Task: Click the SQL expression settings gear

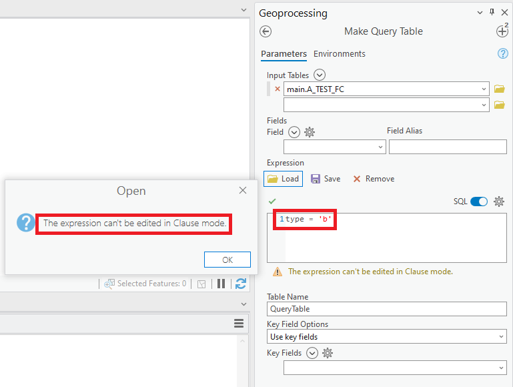Action: pos(499,202)
